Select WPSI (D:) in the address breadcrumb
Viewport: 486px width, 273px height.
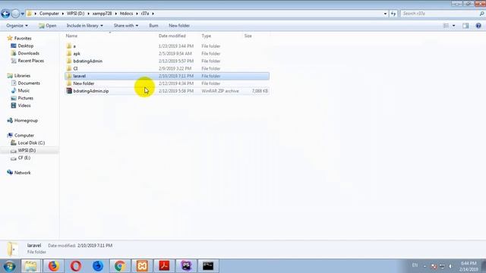coord(76,14)
